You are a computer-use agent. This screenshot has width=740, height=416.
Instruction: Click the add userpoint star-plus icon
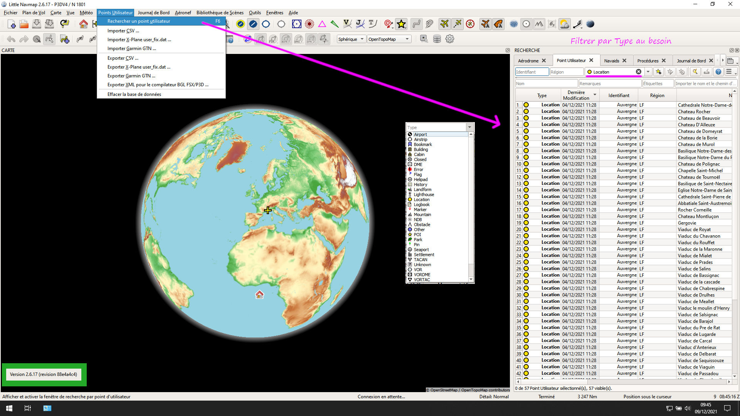[658, 72]
